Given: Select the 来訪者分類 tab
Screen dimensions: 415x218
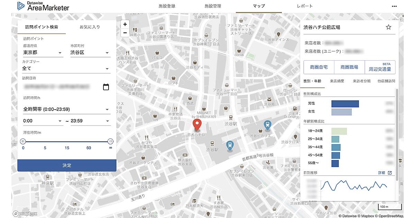Looking at the screenshot, I should pyautogui.click(x=361, y=81).
